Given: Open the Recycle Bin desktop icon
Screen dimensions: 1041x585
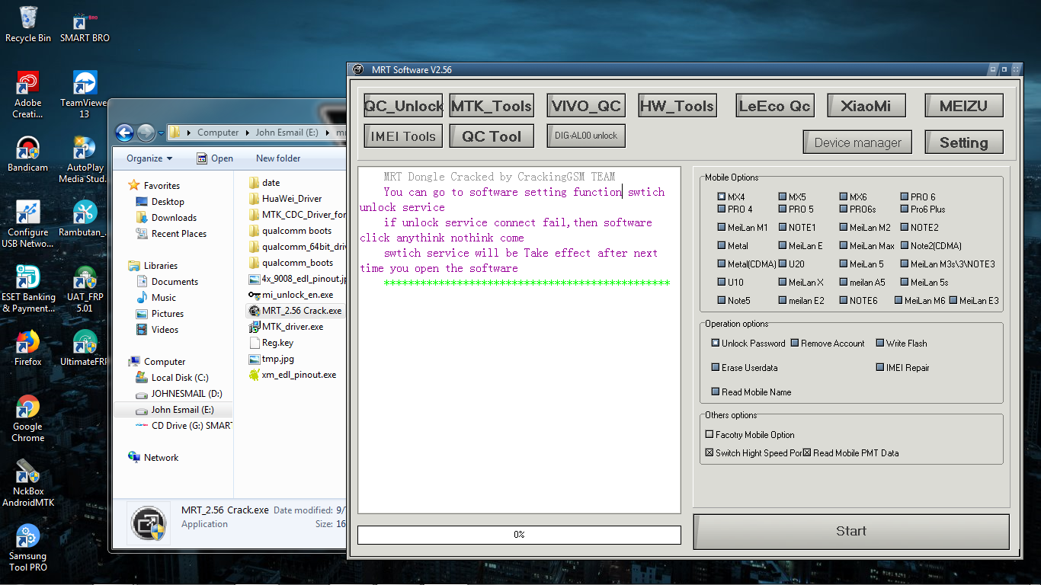Looking at the screenshot, I should [28, 24].
